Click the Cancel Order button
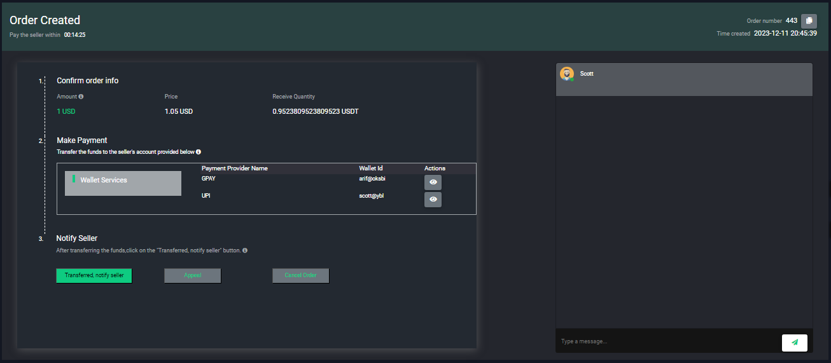Image resolution: width=831 pixels, height=363 pixels. pyautogui.click(x=300, y=275)
